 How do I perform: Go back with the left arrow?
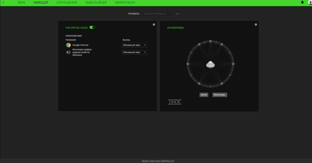[3, 2]
